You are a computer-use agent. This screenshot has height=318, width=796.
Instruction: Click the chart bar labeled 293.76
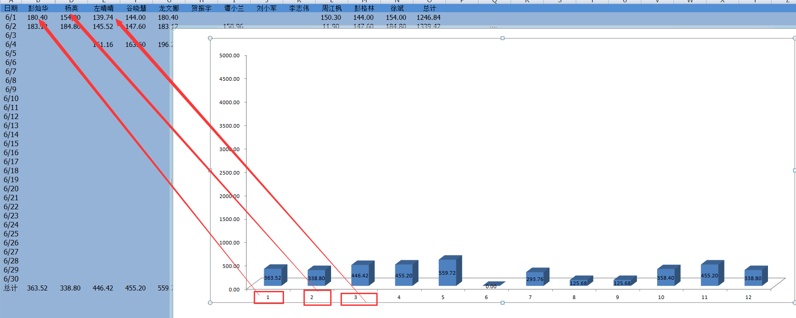point(537,277)
